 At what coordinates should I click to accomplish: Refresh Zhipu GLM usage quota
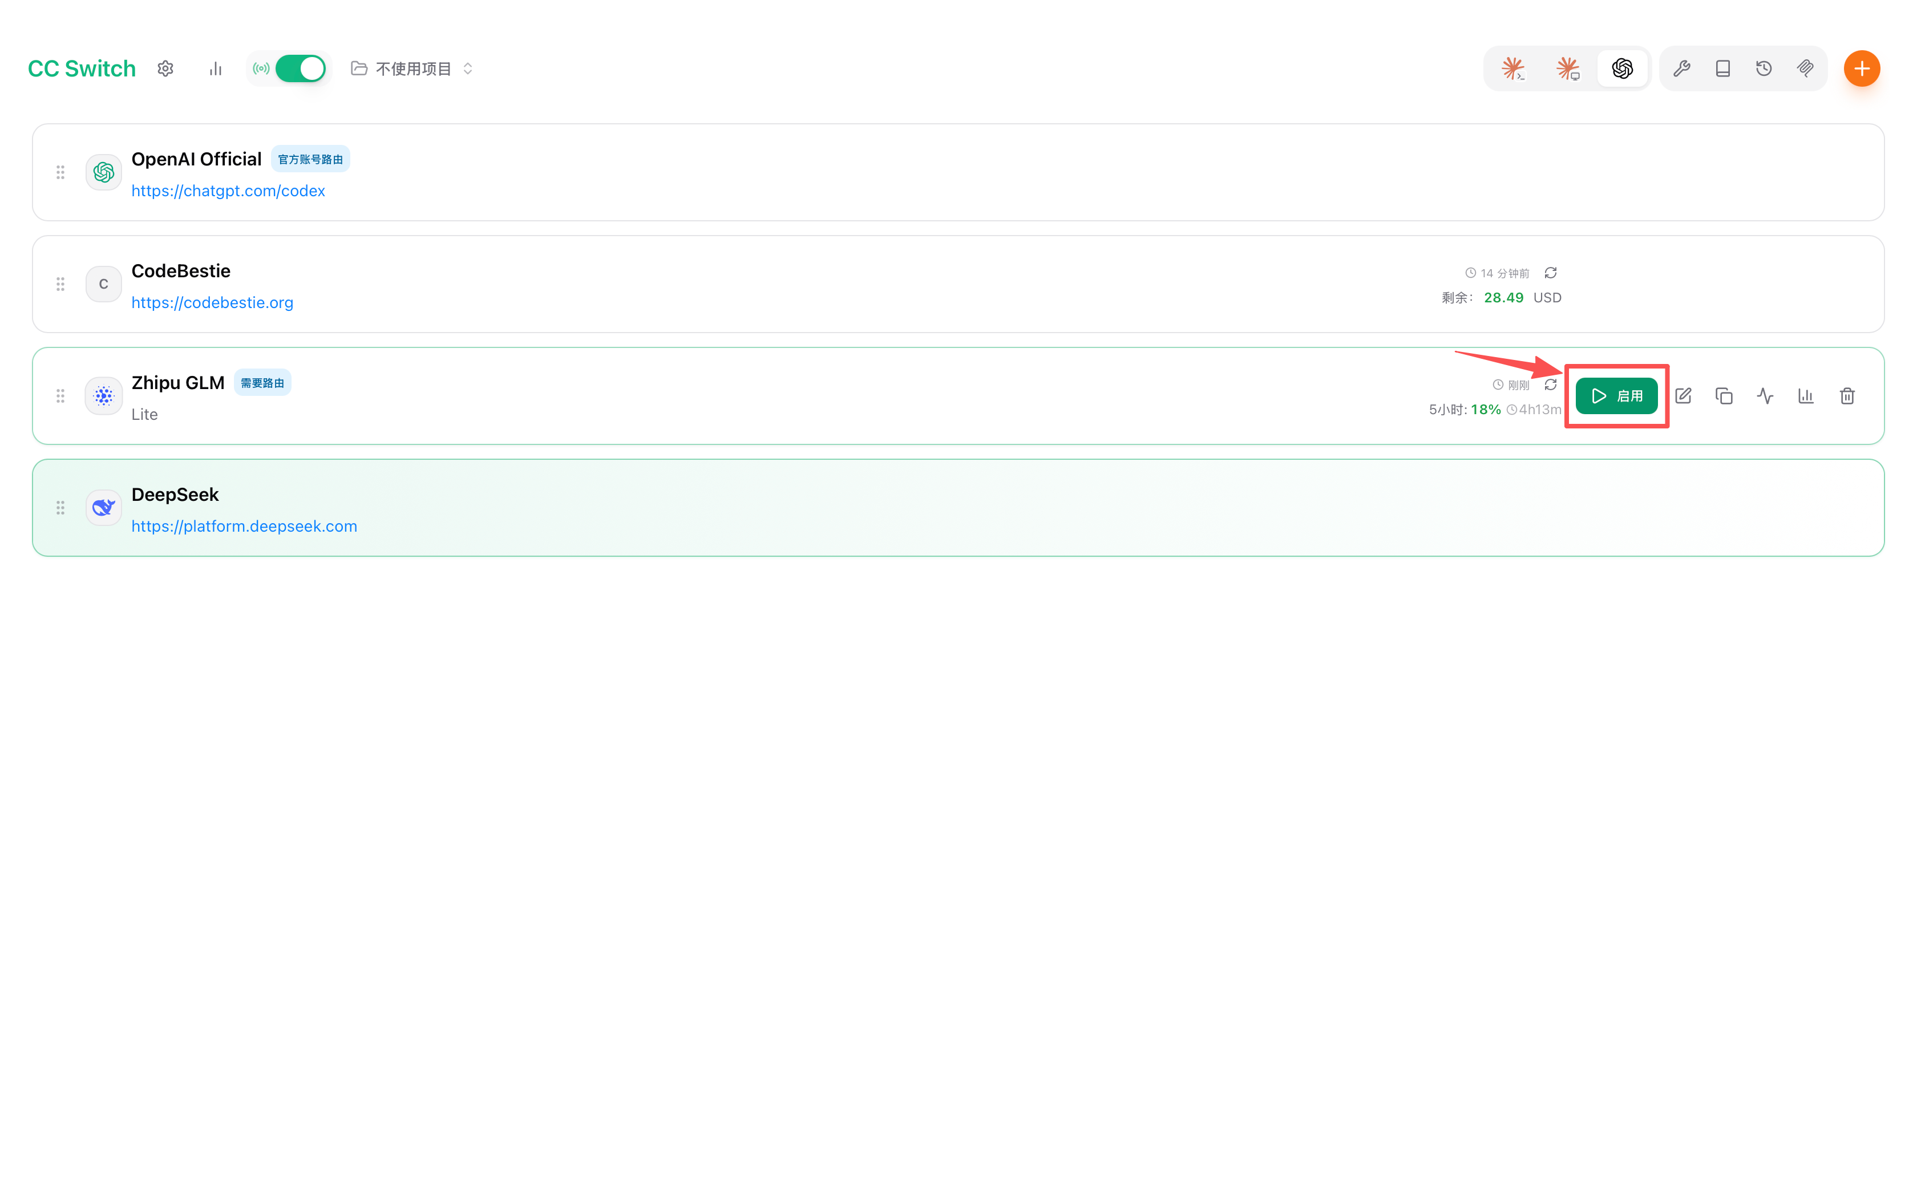pos(1550,385)
